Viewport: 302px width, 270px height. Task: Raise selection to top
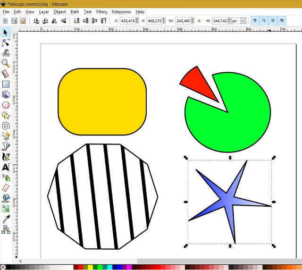point(103,21)
